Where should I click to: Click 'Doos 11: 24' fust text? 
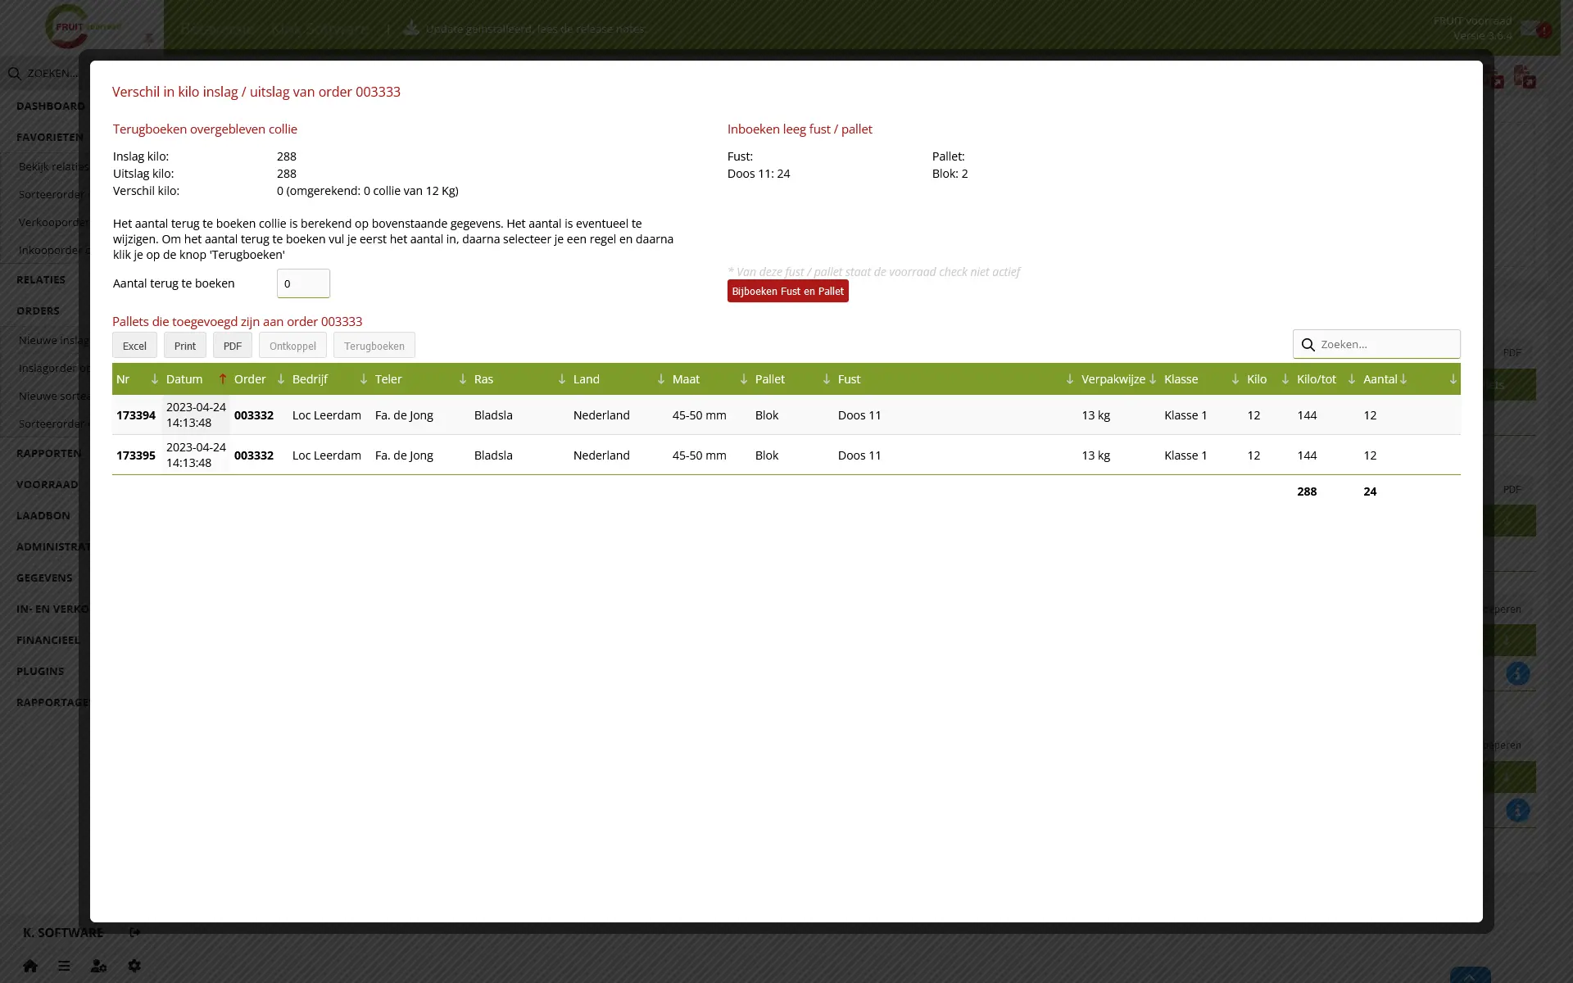(x=759, y=174)
